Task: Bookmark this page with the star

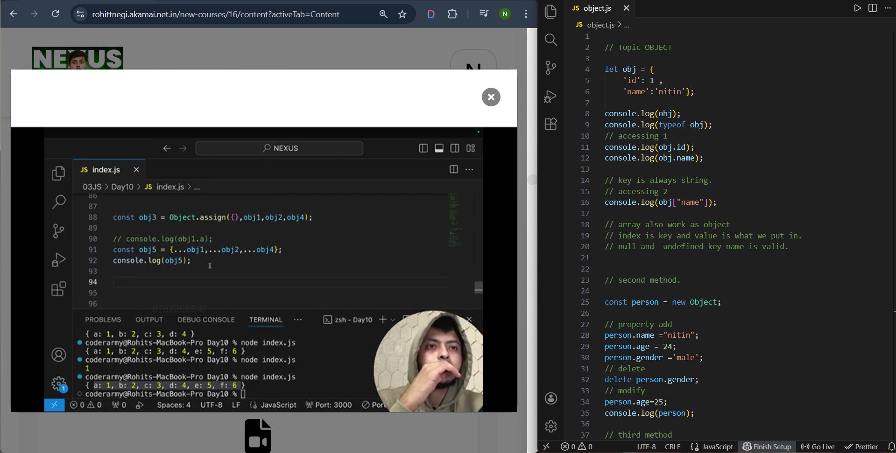Action: 402,14
